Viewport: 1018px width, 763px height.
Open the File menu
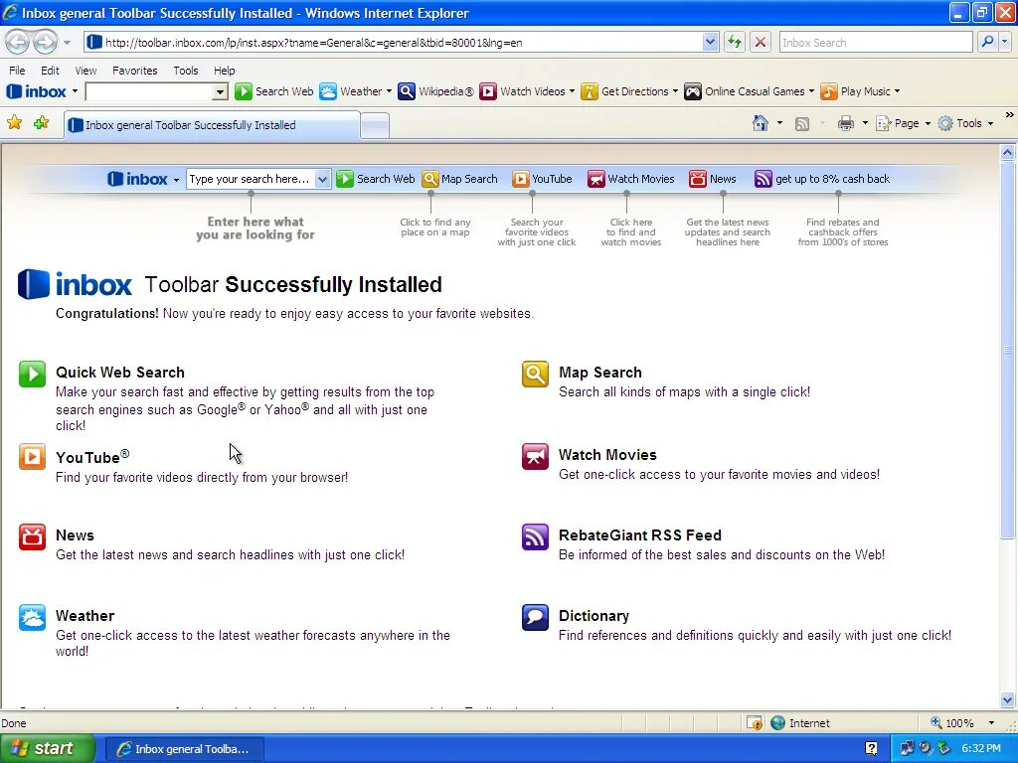pyautogui.click(x=17, y=71)
